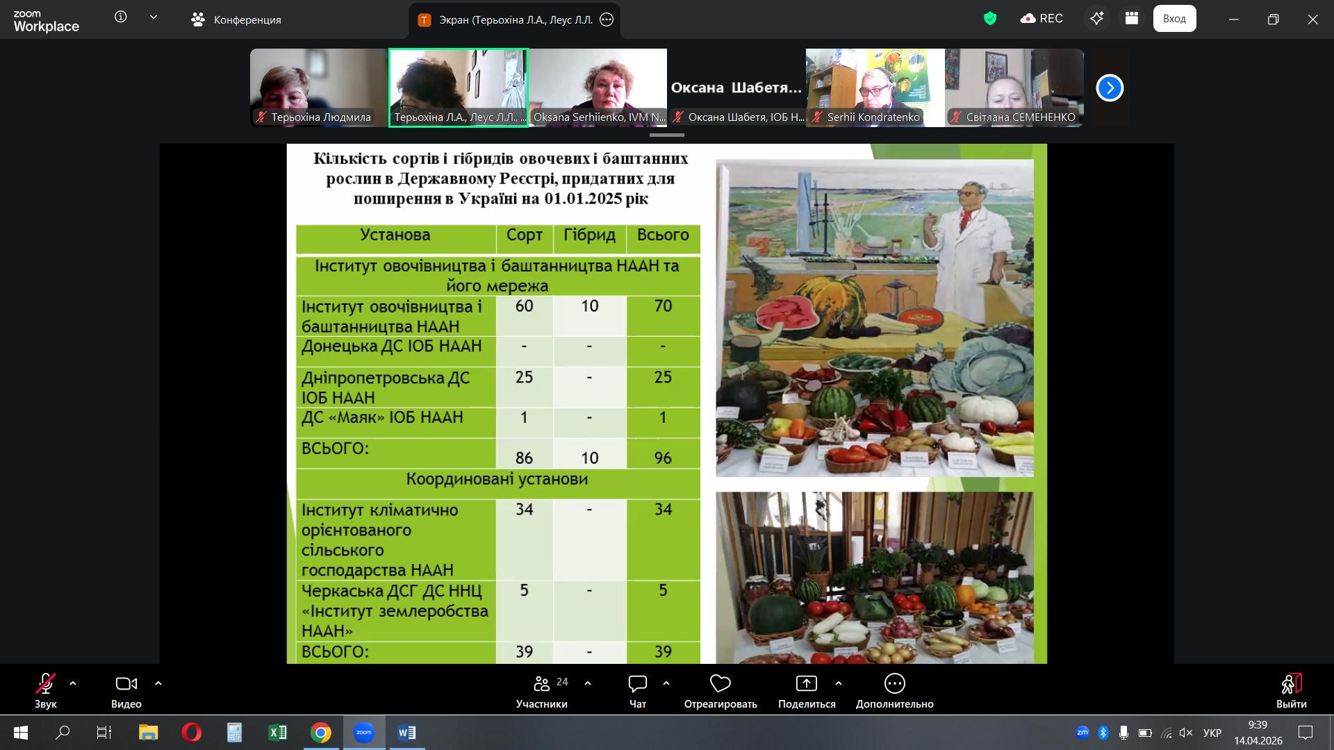
Task: Open the Участники participants panel
Action: click(542, 684)
